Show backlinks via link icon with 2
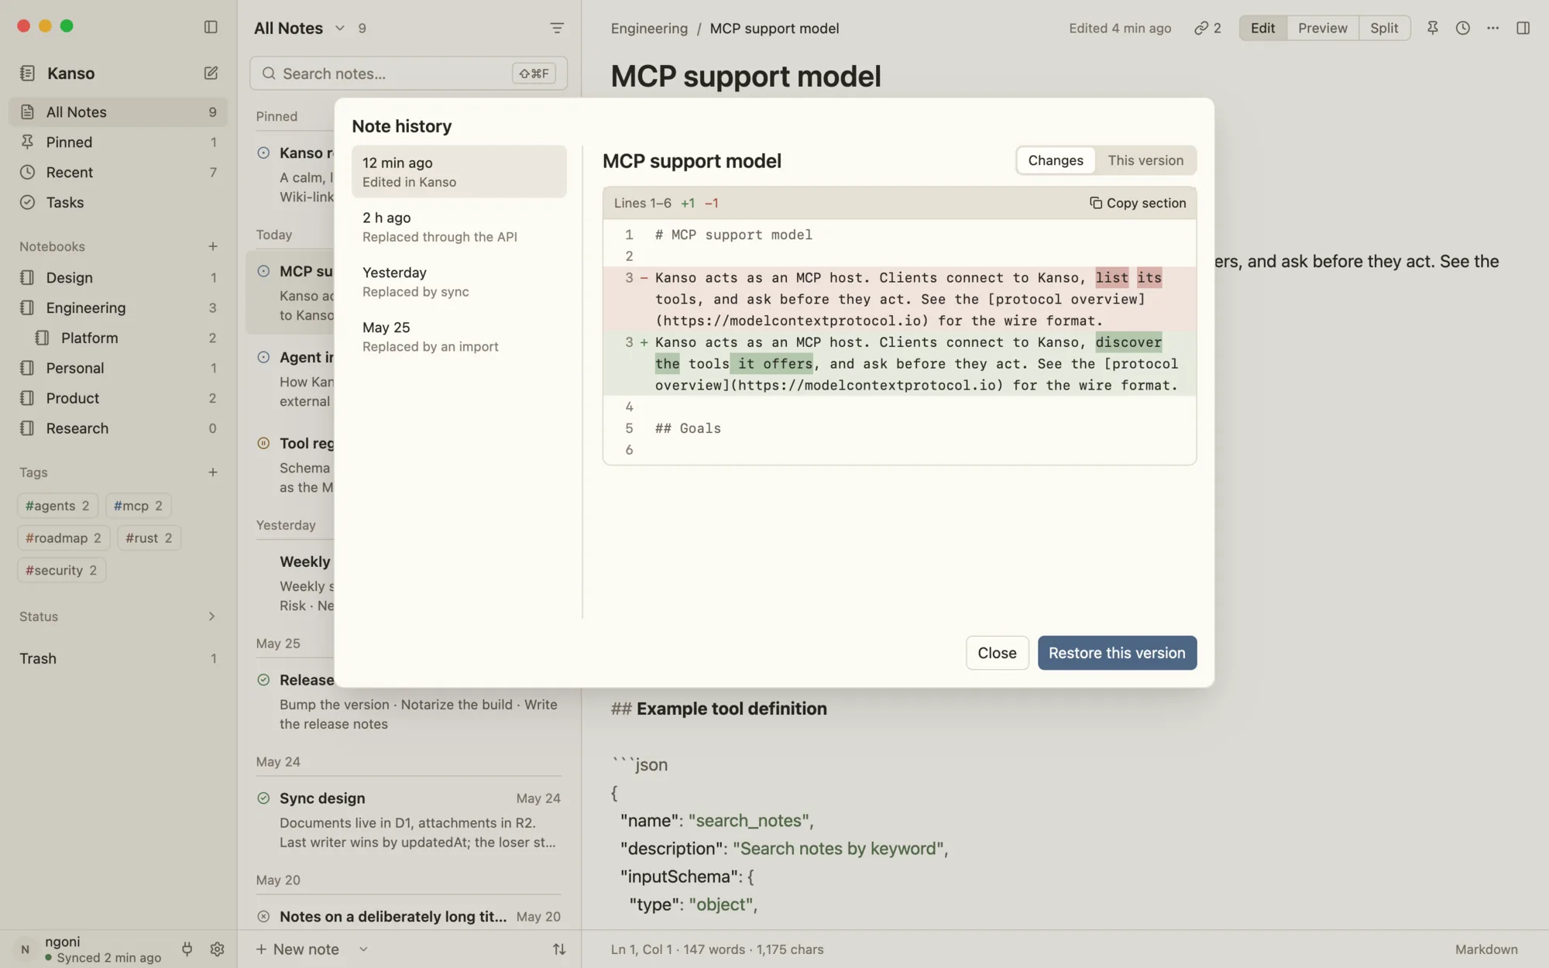 1207,28
